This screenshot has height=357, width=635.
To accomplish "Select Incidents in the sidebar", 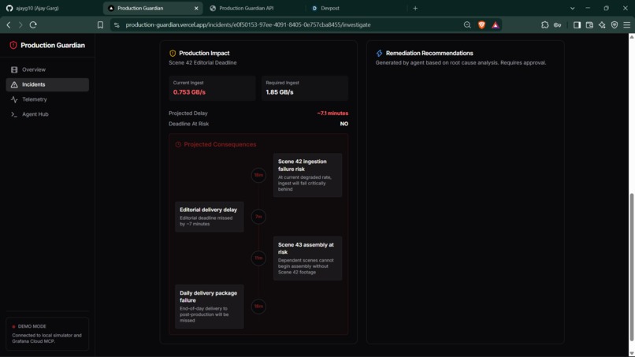I will pos(47,84).
